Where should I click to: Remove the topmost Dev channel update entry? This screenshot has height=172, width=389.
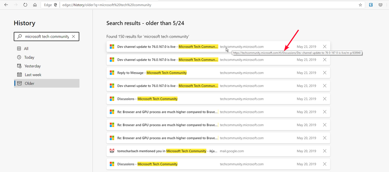click(x=325, y=47)
